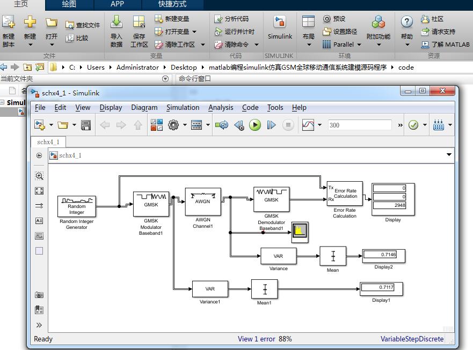Click the Stop simulation button

[288, 125]
